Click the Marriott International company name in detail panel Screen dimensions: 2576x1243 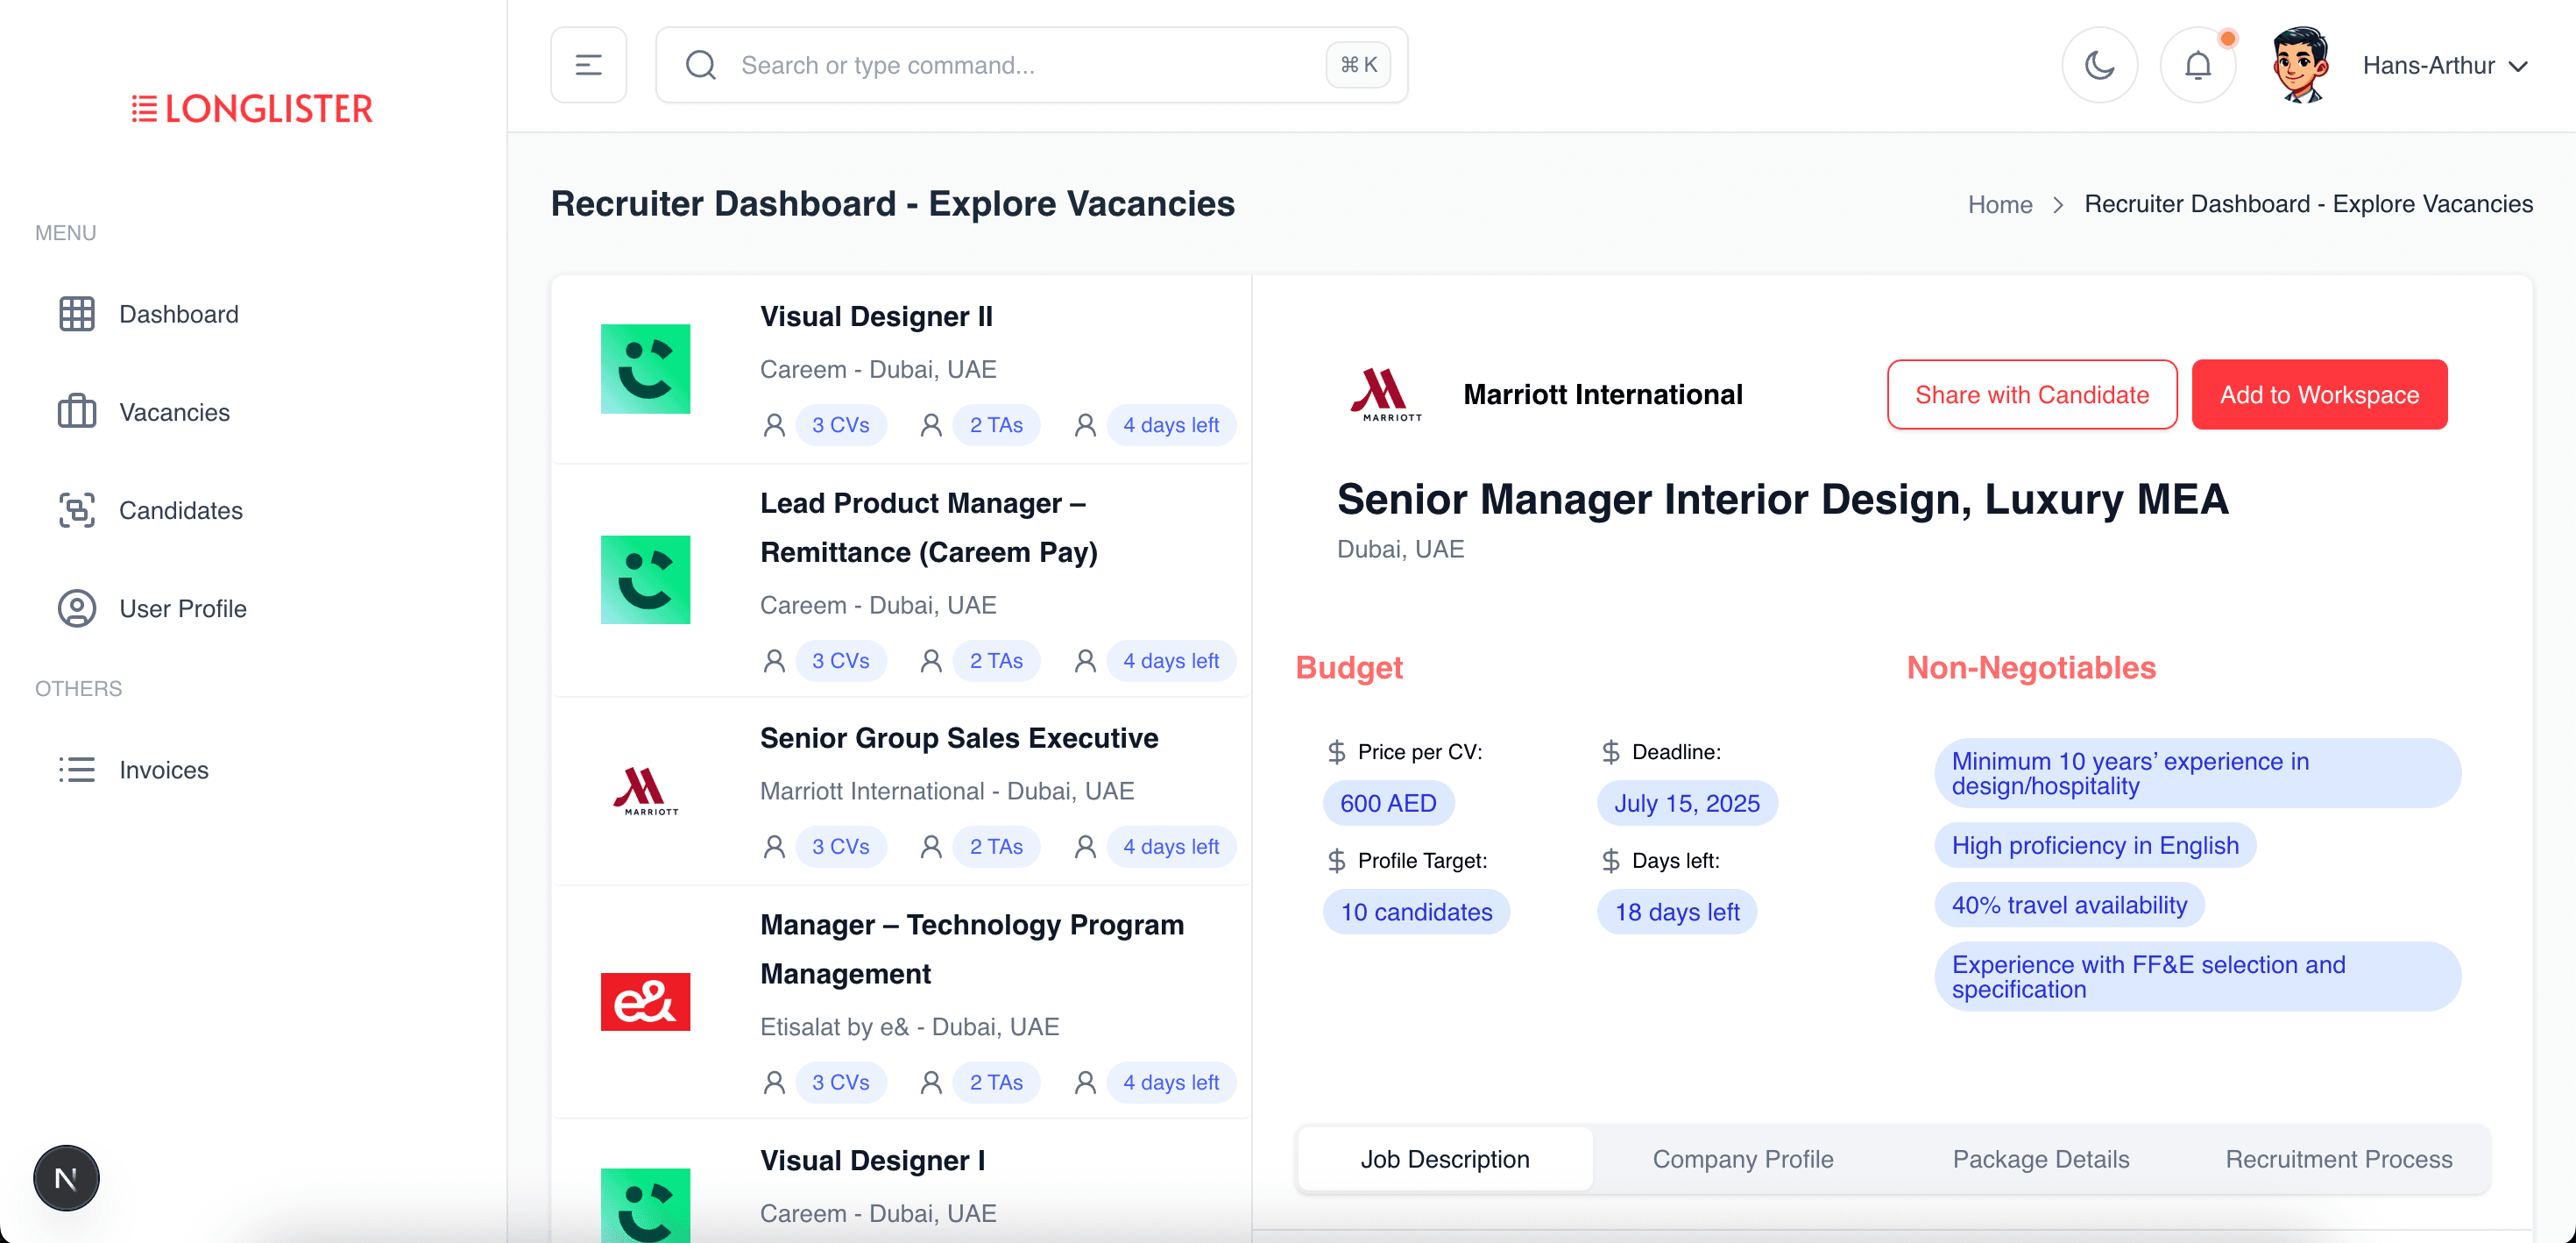pos(1603,394)
